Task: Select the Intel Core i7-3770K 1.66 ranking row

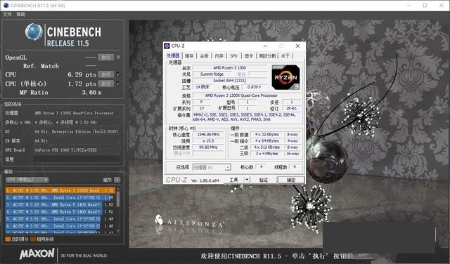Action: tap(60, 197)
